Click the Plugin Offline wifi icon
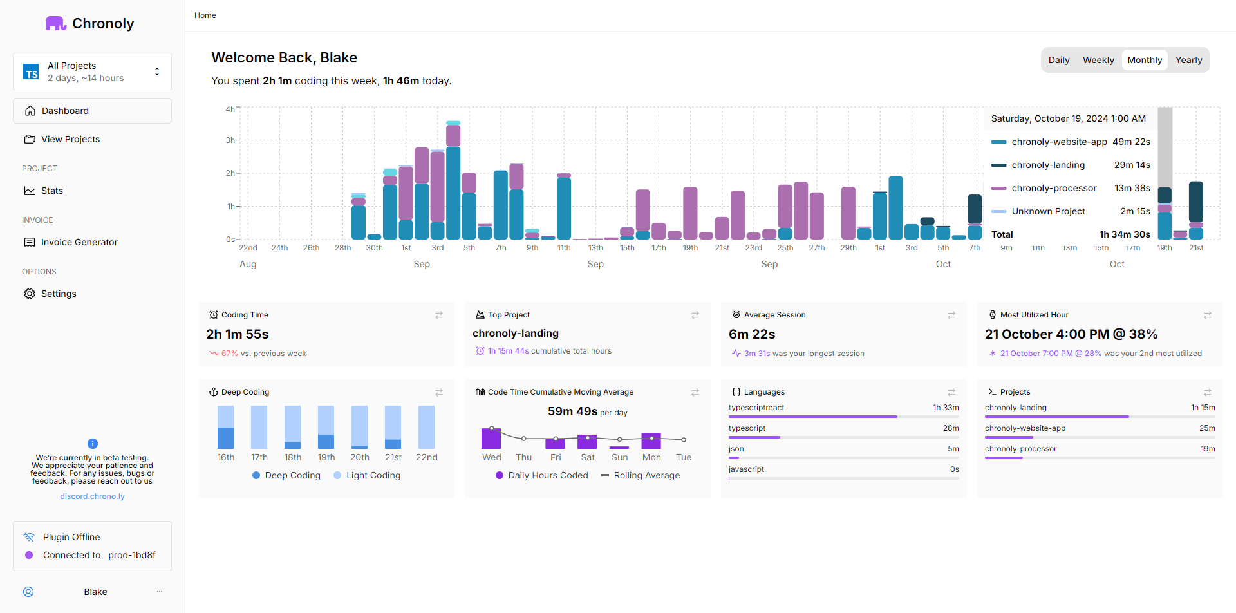This screenshot has height=613, width=1236. [x=29, y=537]
